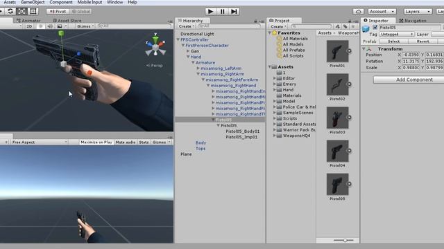Click the Transform component icon

(x=369, y=49)
